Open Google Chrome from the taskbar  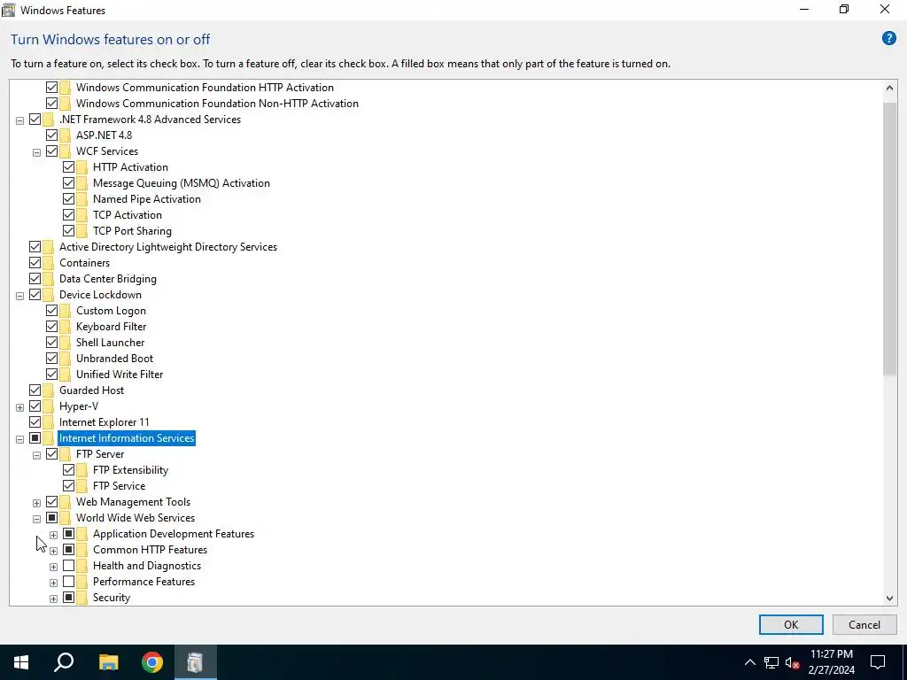pyautogui.click(x=152, y=662)
